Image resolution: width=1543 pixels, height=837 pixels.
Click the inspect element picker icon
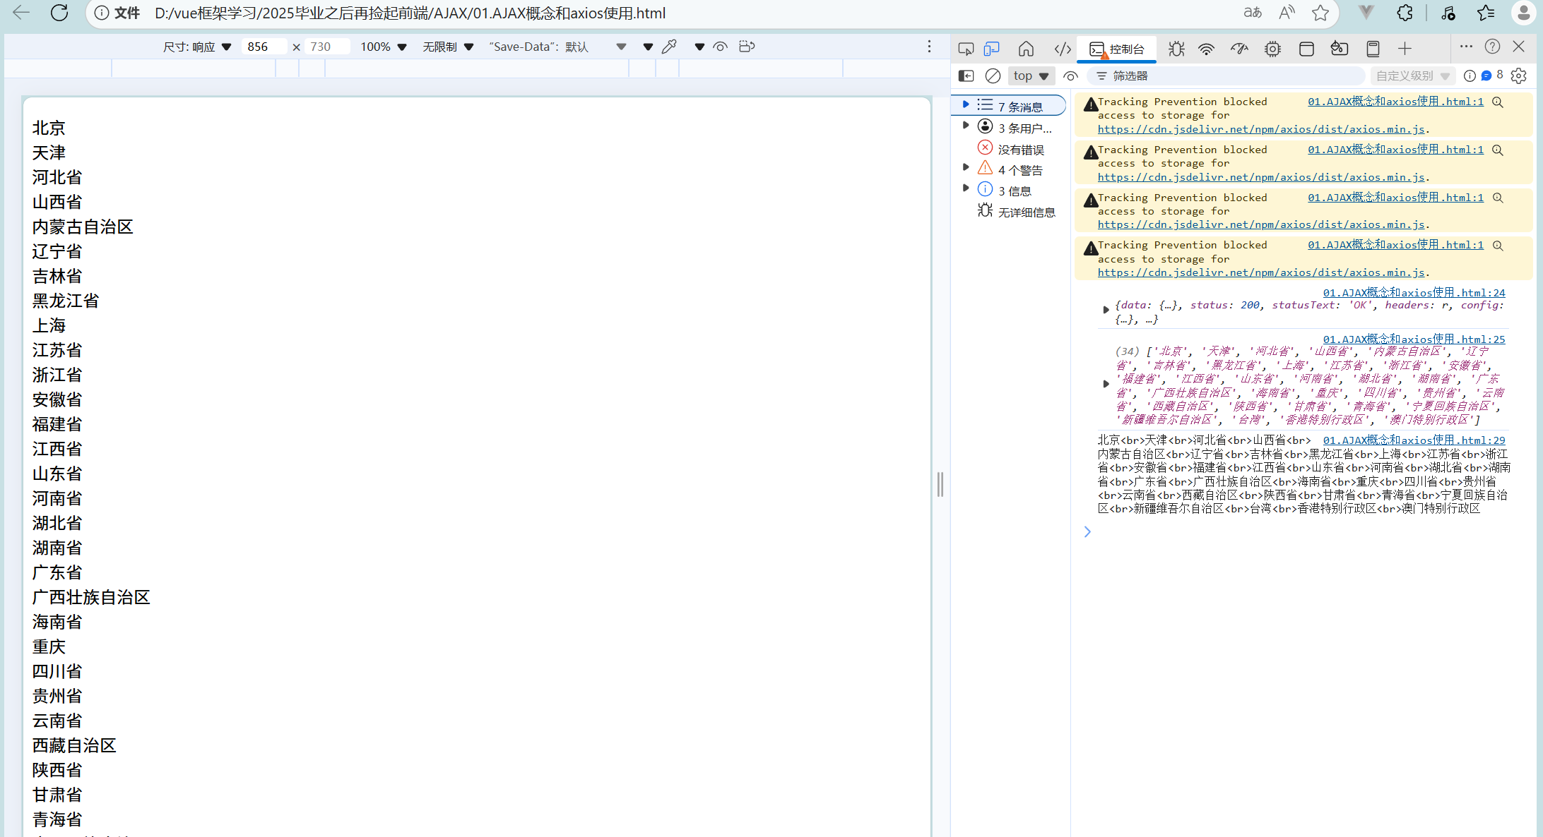click(966, 49)
